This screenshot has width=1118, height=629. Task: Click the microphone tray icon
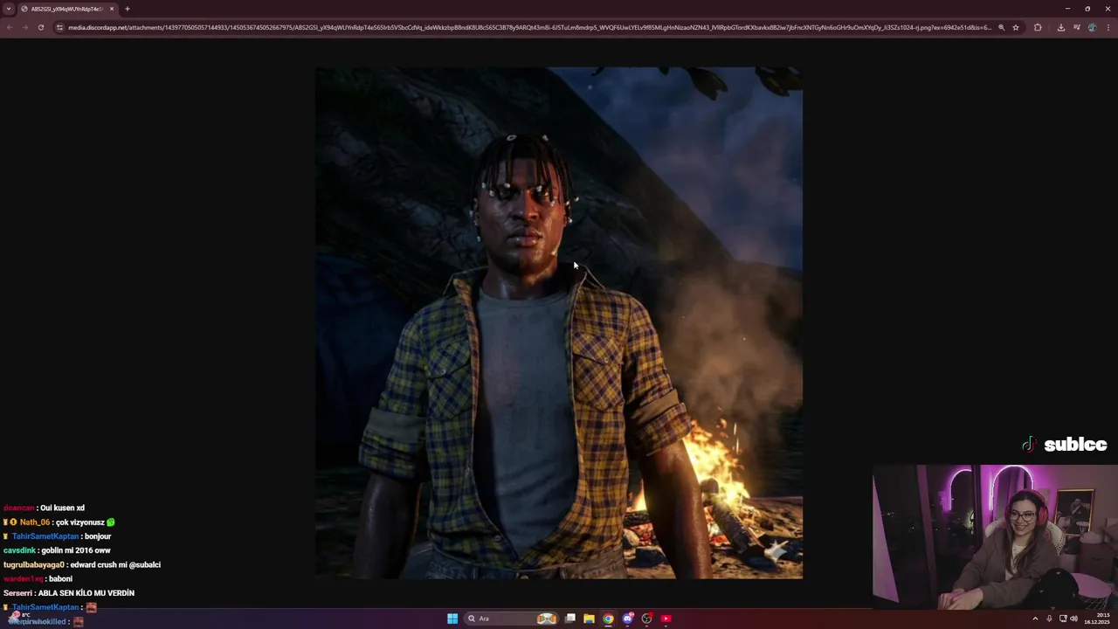1049,619
